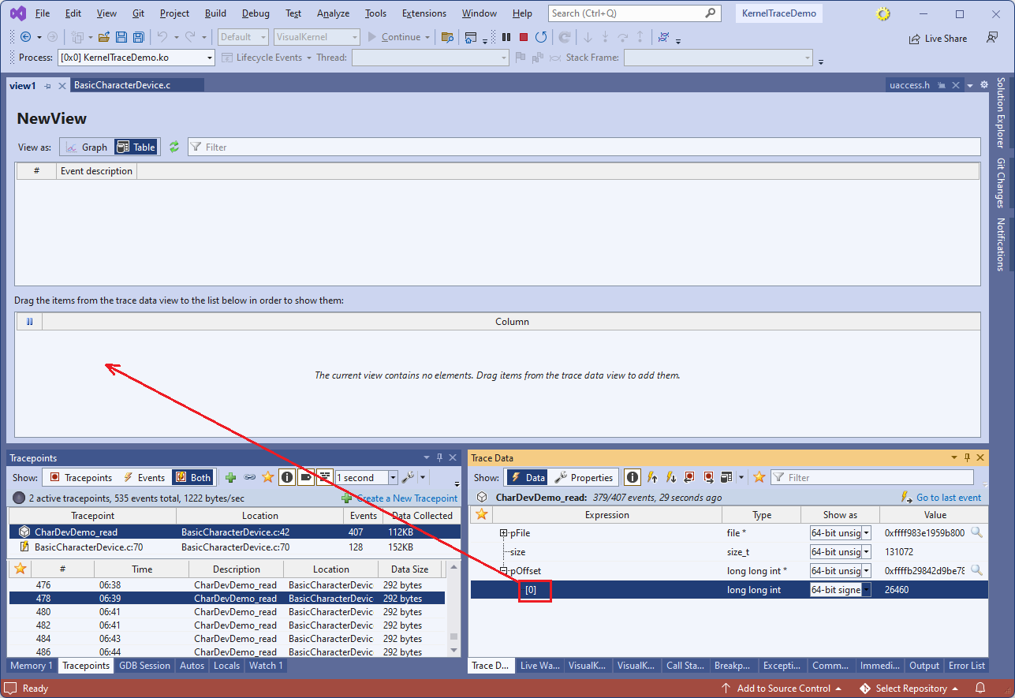
Task: Click the 'Create a New Tracepoint' link
Action: coord(406,498)
